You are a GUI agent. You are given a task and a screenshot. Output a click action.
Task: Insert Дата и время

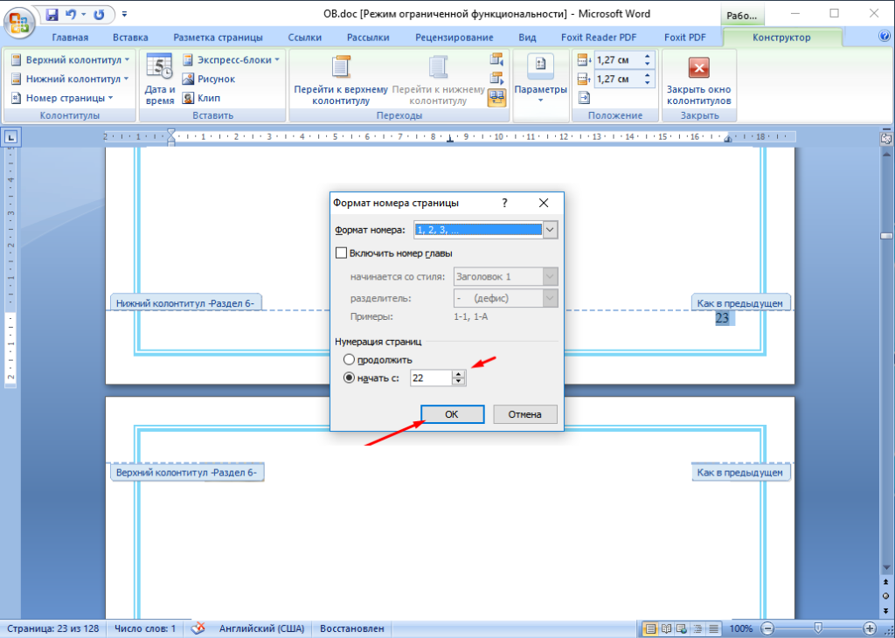tap(159, 80)
